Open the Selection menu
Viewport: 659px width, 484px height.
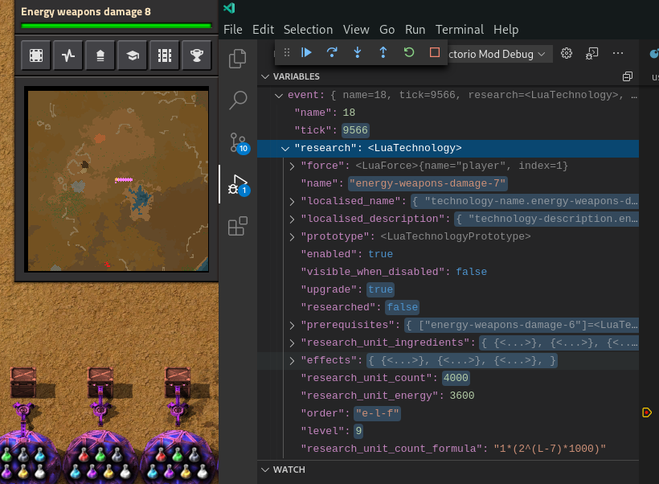(x=308, y=30)
